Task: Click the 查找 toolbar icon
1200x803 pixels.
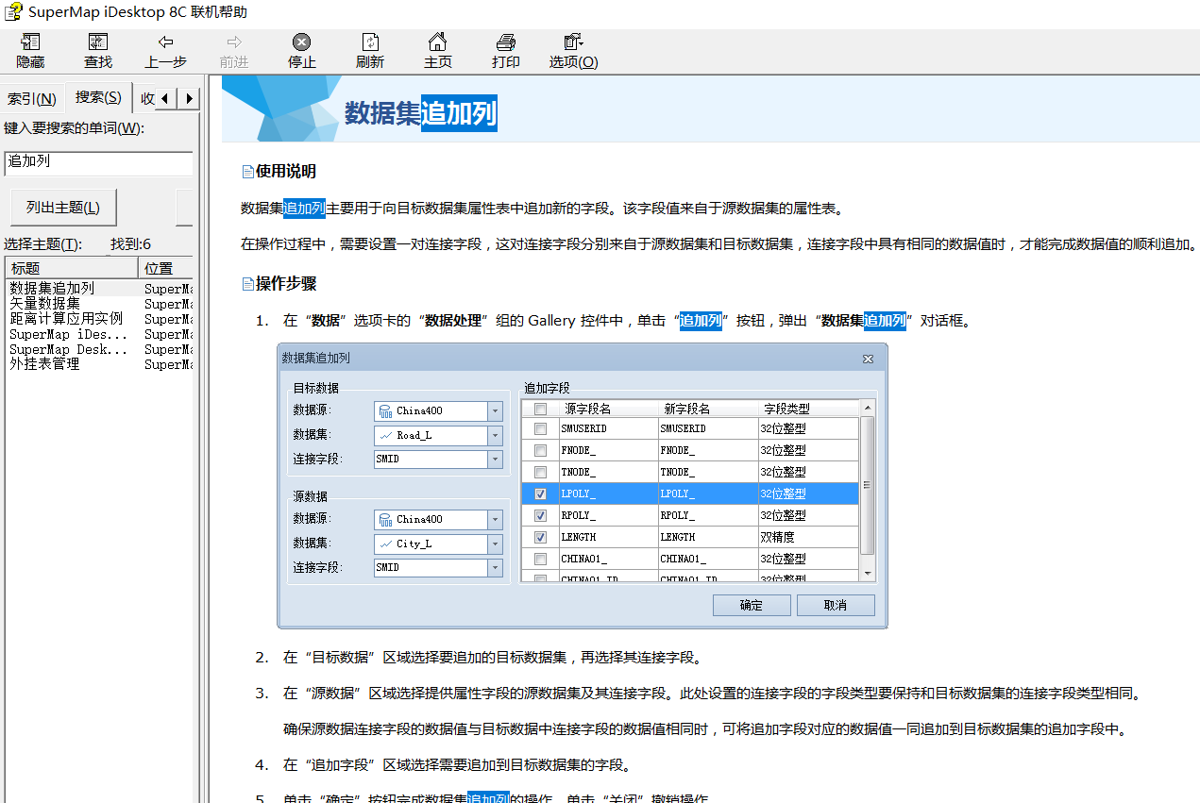Action: (x=98, y=51)
